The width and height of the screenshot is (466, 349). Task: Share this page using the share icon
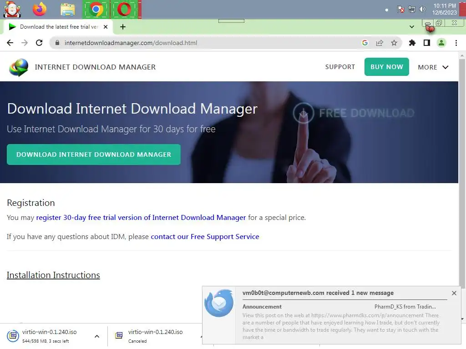point(380,43)
